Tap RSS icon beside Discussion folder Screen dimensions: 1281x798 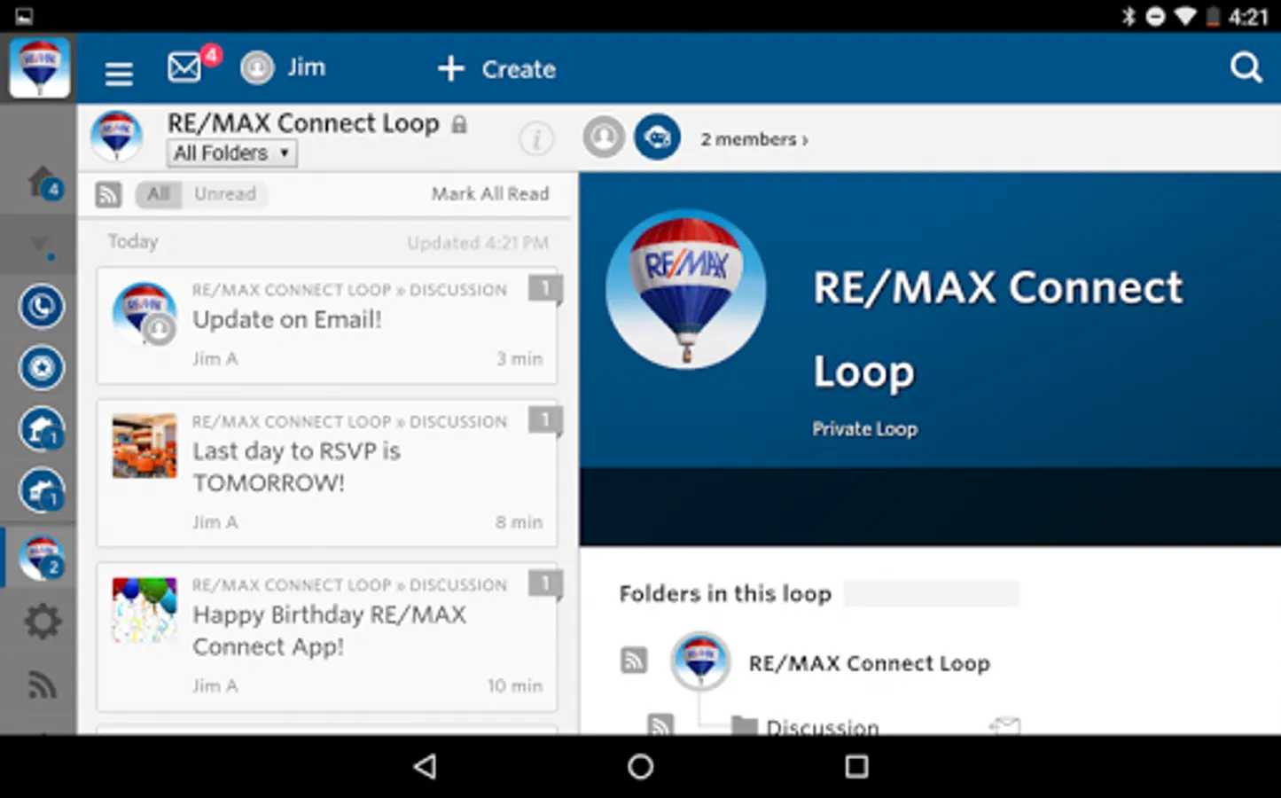(660, 724)
